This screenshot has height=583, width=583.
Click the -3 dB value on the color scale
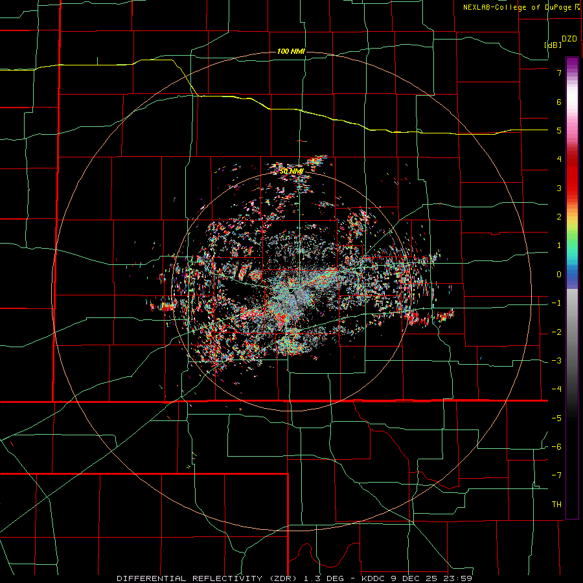pyautogui.click(x=556, y=361)
